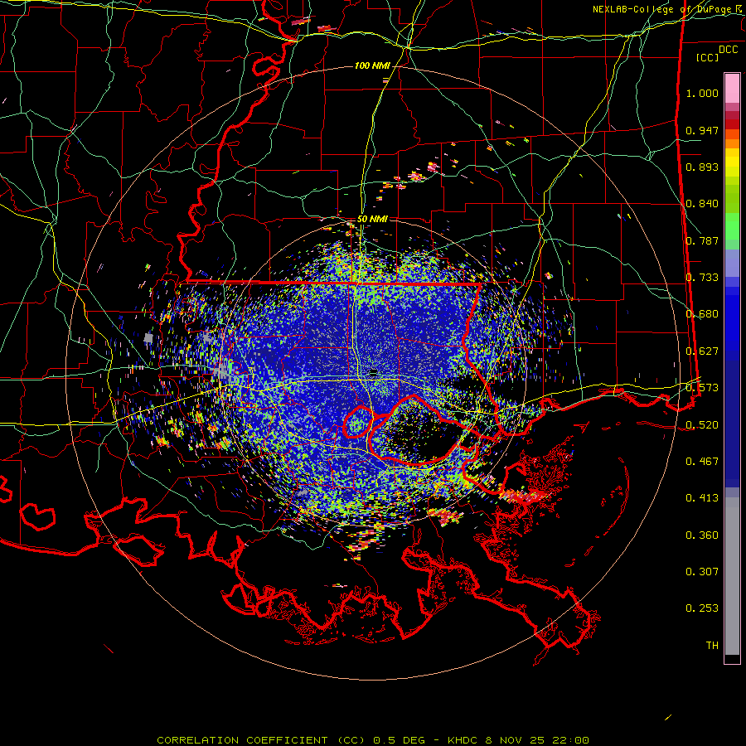Screen dimensions: 746x746
Task: Click the 0.947 scale value
Action: point(702,130)
